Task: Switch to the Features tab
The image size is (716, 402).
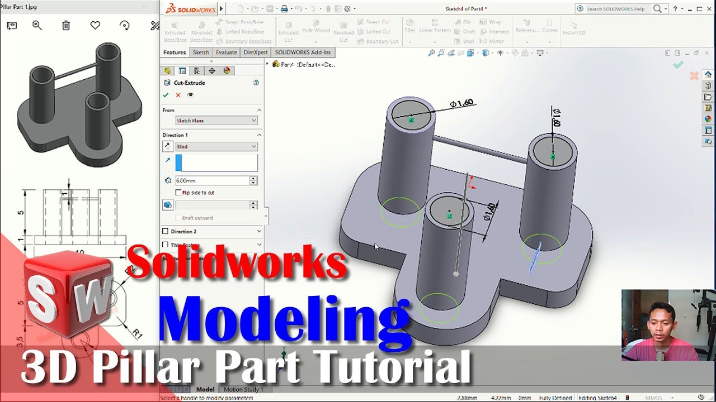Action: tap(175, 52)
